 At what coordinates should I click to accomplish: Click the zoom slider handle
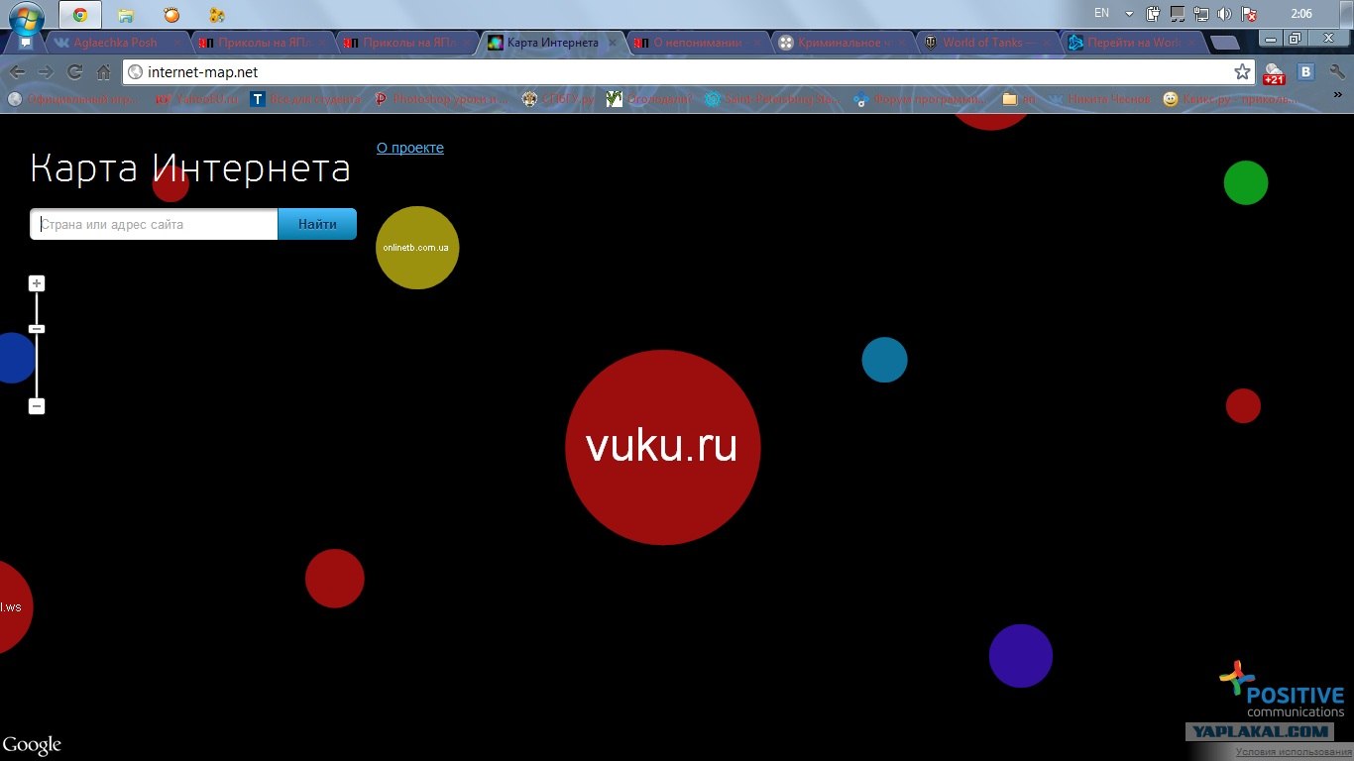pyautogui.click(x=37, y=329)
